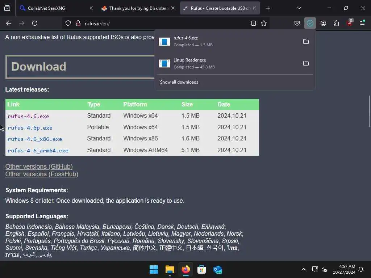Save page to Pocket
Viewport: 371px width, 278px height.
point(297,23)
